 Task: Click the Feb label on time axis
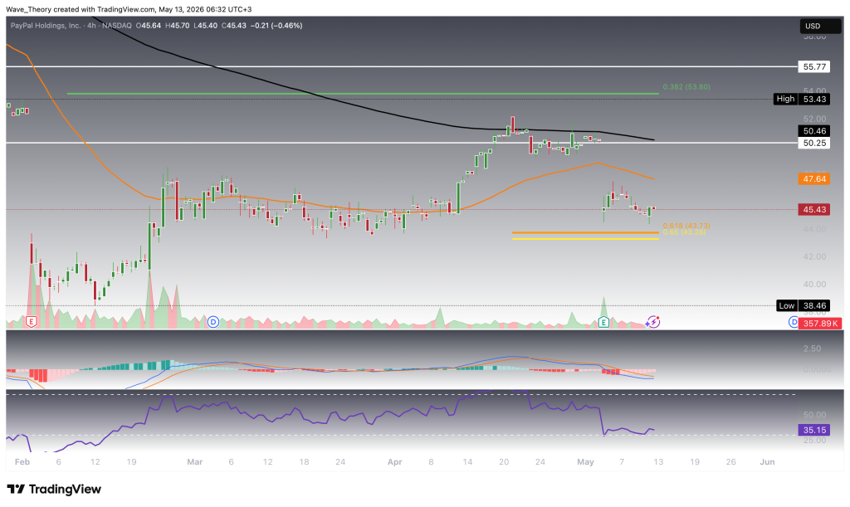pyautogui.click(x=22, y=462)
